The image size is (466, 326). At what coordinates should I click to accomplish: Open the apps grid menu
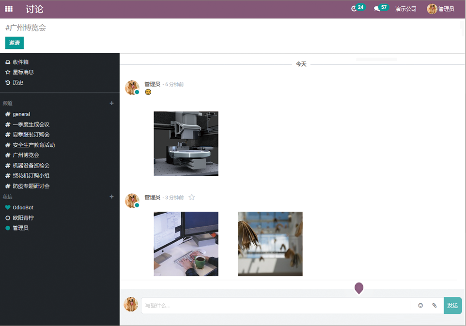(9, 9)
